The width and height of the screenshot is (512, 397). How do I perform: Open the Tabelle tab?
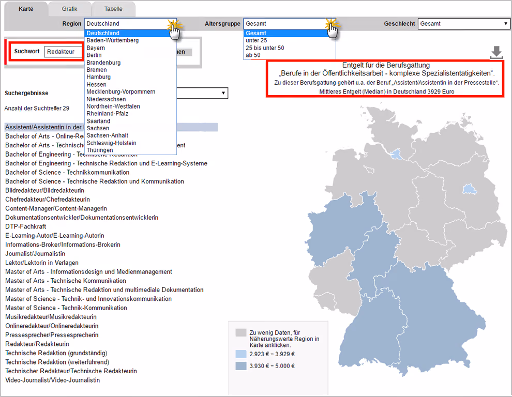(113, 9)
